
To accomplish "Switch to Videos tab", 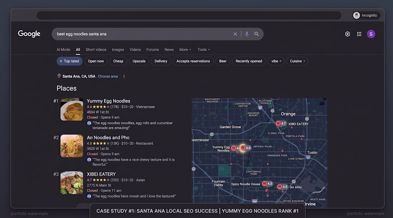I will pos(135,50).
